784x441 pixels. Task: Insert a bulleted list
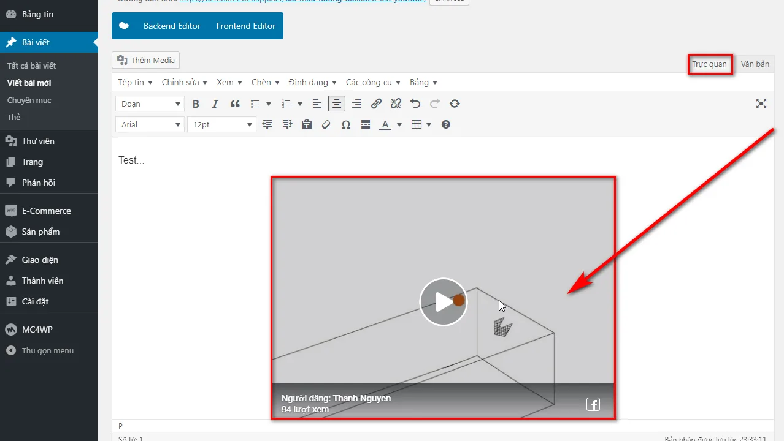(x=255, y=104)
